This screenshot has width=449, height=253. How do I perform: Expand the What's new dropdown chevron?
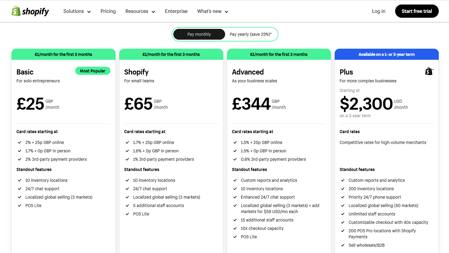227,12
